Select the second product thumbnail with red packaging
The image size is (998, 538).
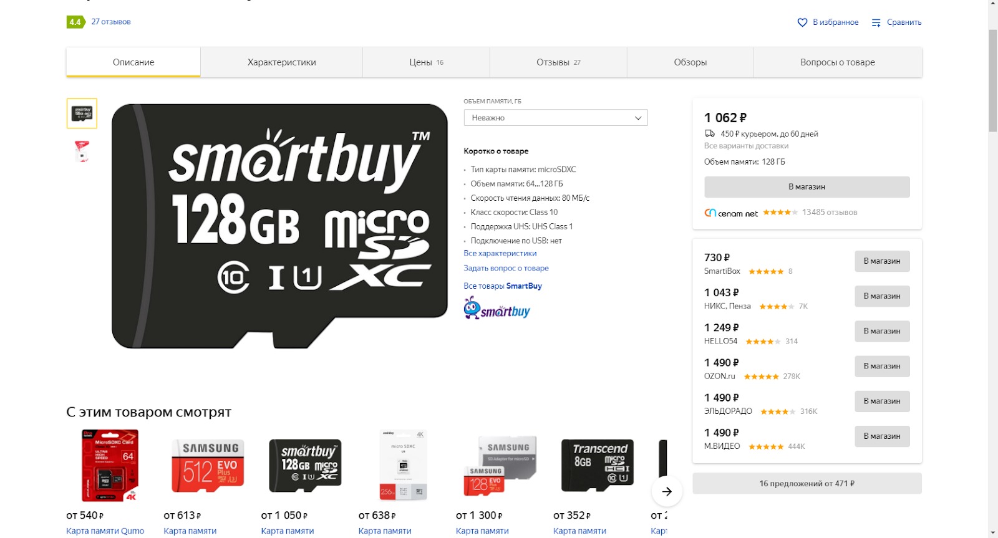pos(82,151)
